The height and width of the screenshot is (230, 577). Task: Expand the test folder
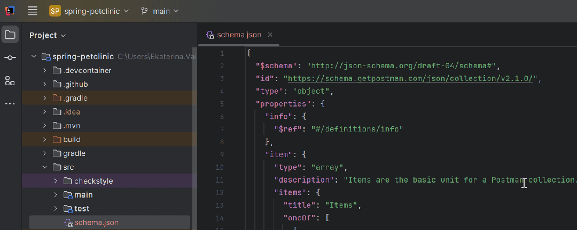[x=56, y=209]
